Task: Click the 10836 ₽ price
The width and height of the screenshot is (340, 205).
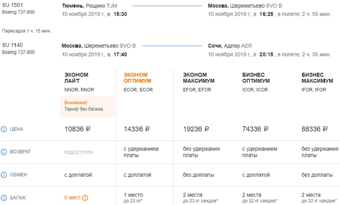Action: click(x=78, y=129)
